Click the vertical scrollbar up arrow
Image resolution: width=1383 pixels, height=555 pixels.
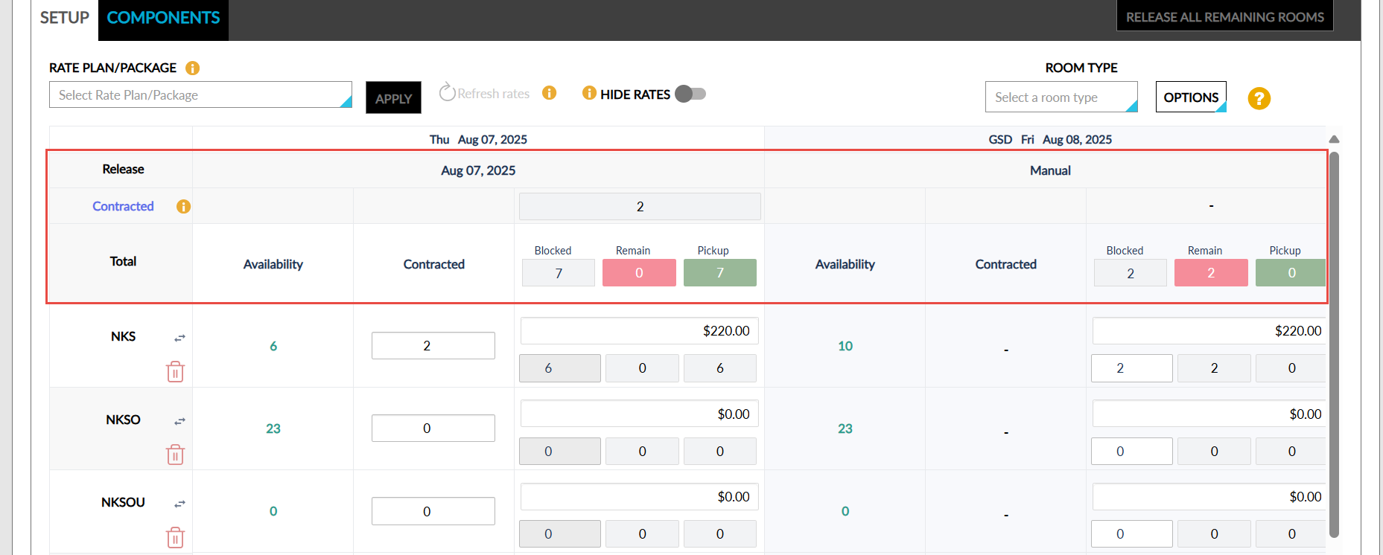pos(1334,140)
